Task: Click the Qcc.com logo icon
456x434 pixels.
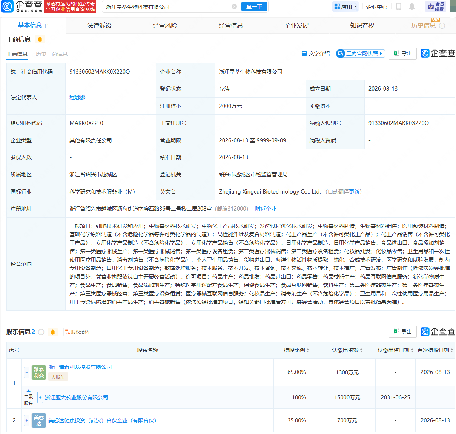Action: (x=7, y=6)
